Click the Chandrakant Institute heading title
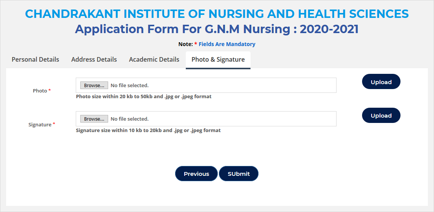 (217, 14)
